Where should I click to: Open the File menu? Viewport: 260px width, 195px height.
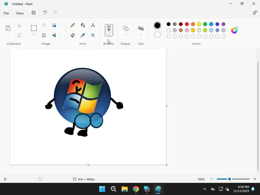[x=6, y=13]
